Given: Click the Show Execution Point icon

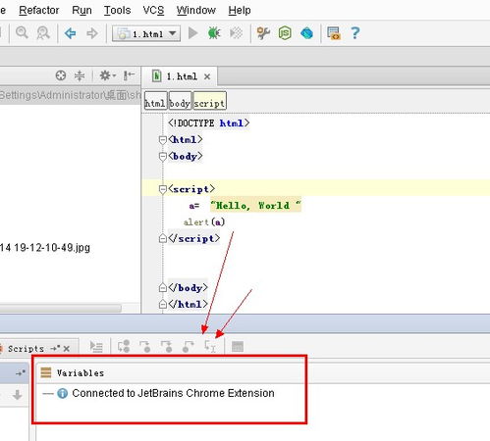Looking at the screenshot, I should click(x=96, y=347).
